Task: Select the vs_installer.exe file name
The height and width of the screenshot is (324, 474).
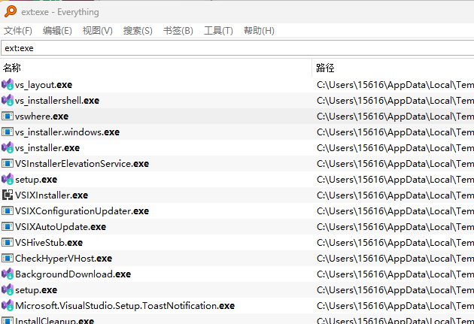Action: pos(47,148)
